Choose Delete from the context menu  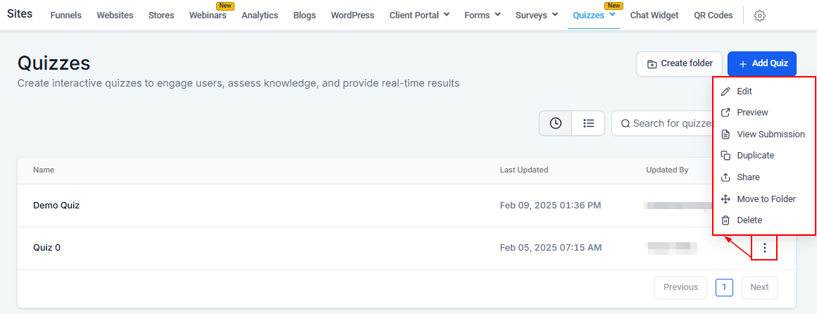click(x=750, y=220)
